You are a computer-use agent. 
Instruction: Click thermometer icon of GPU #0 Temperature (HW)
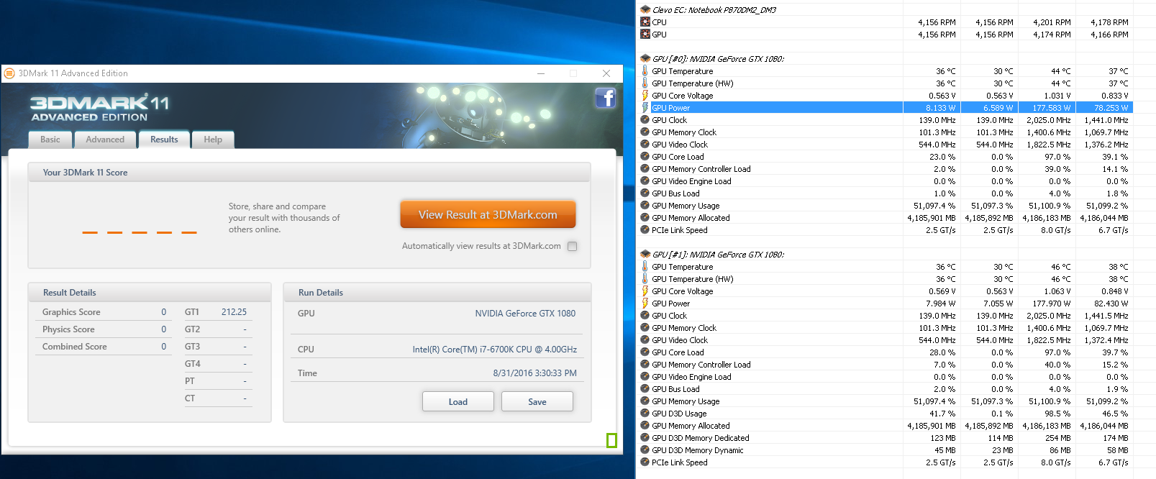click(x=645, y=83)
